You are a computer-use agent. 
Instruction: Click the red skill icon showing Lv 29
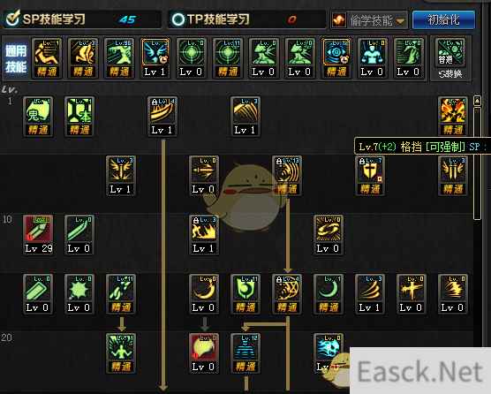coord(38,235)
